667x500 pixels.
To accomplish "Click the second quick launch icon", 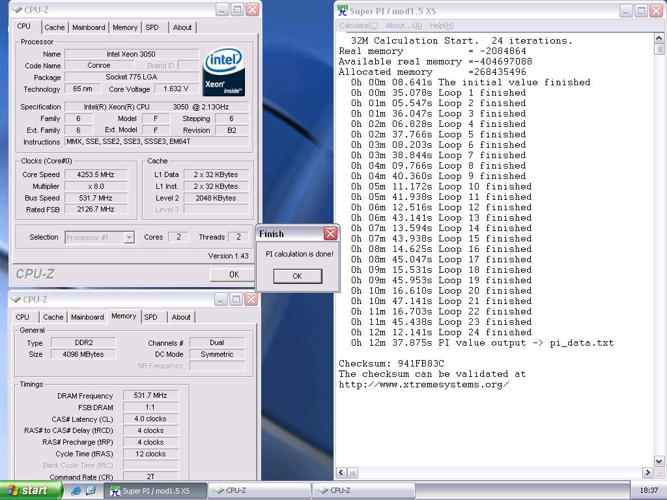I will [x=91, y=491].
